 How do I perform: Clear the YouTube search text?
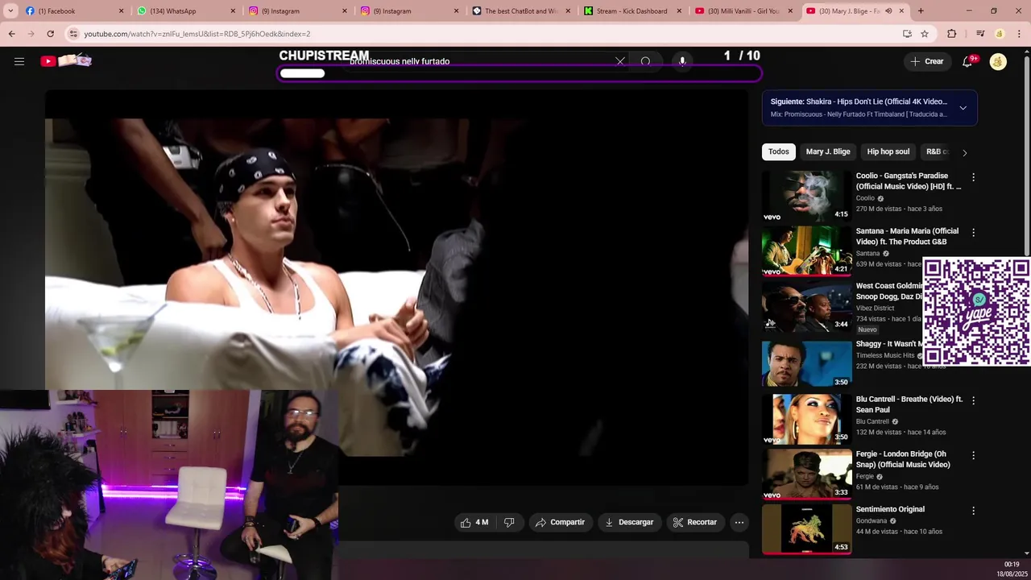[620, 61]
